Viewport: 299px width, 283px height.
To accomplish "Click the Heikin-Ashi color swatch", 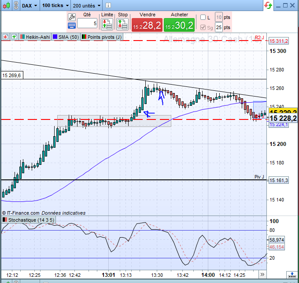I will pos(22,37).
